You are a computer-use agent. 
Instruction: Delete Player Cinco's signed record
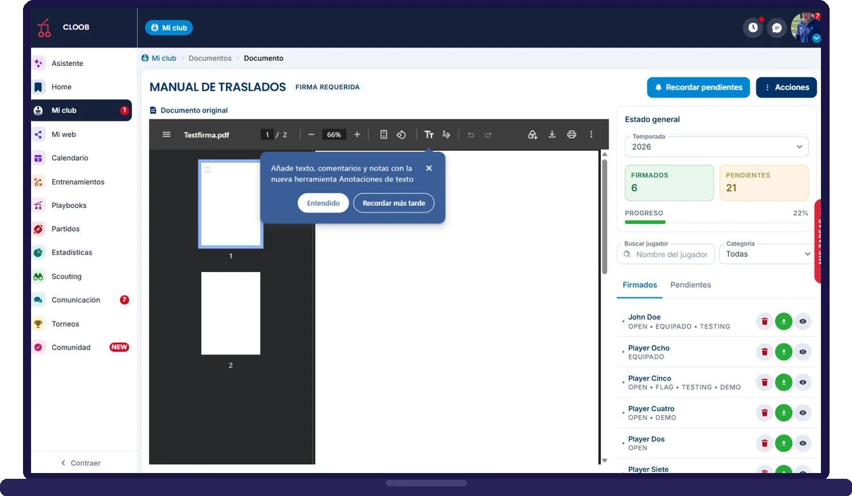click(765, 382)
